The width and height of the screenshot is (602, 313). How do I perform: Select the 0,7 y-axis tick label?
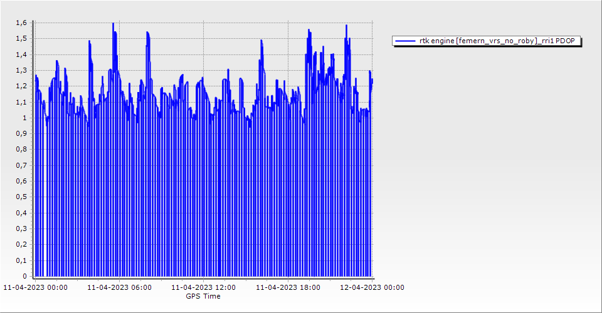(x=21, y=165)
